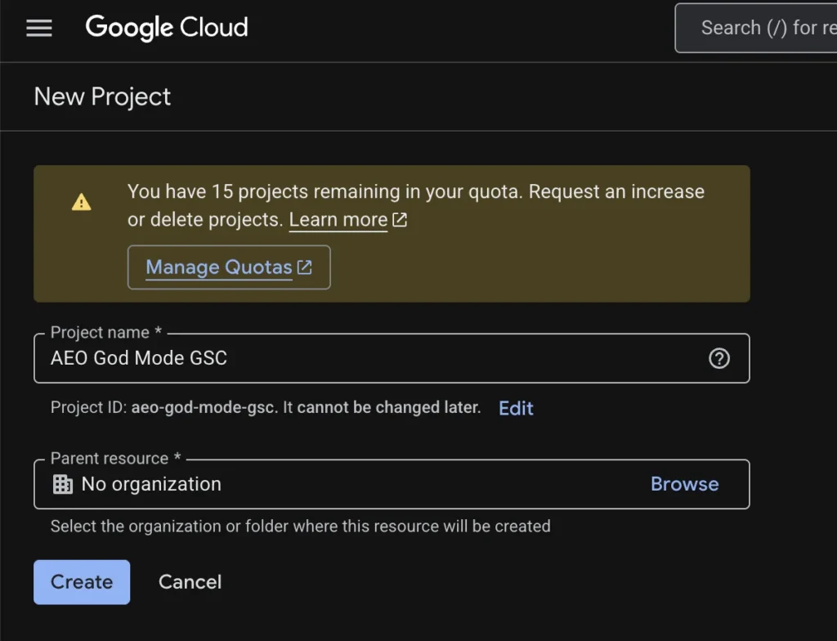837x641 pixels.
Task: Browse for a parent resource
Action: 684,484
